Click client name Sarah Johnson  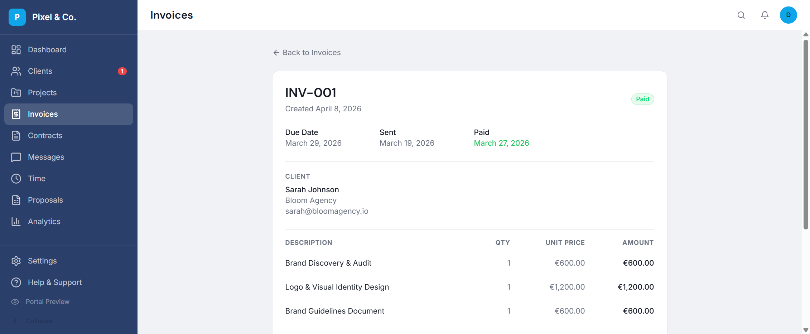[x=312, y=190]
